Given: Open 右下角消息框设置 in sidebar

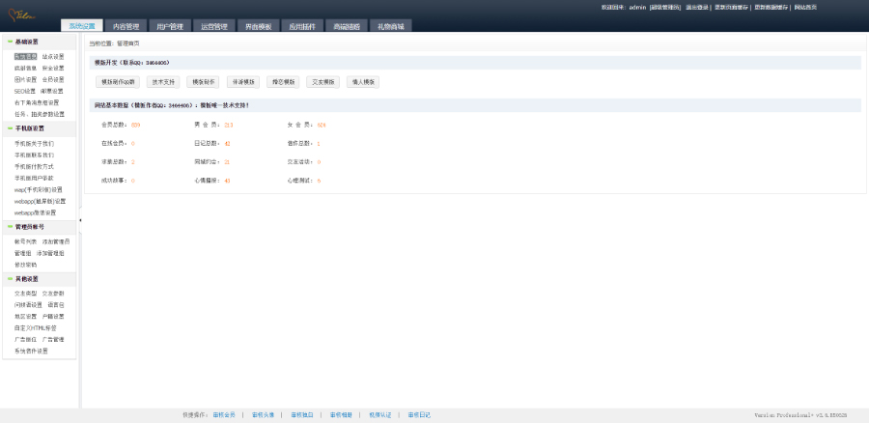Looking at the screenshot, I should [x=37, y=102].
